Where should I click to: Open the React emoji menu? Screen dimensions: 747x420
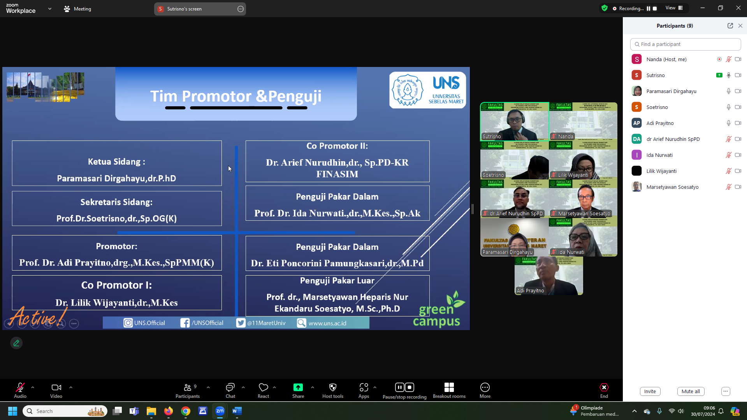(264, 390)
